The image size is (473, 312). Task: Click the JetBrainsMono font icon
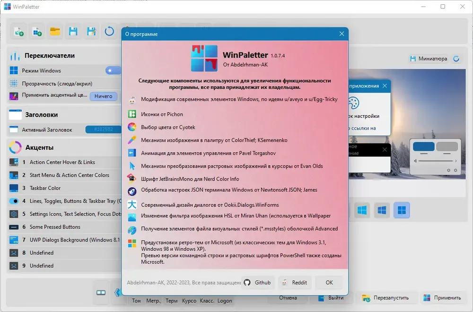tap(132, 179)
